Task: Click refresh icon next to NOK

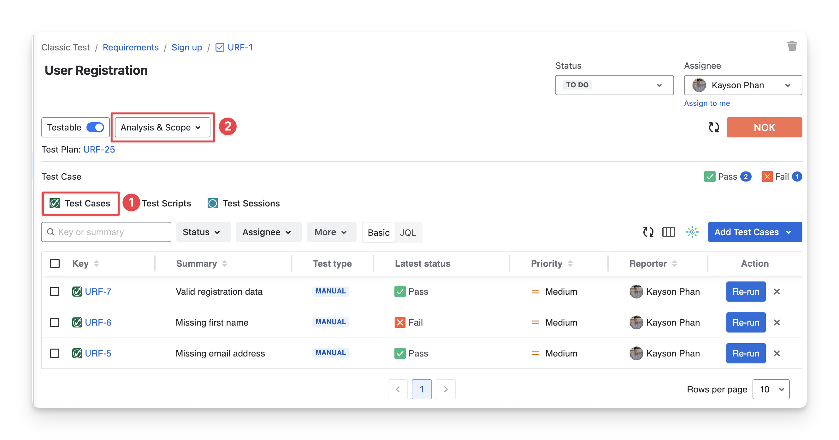Action: [714, 127]
